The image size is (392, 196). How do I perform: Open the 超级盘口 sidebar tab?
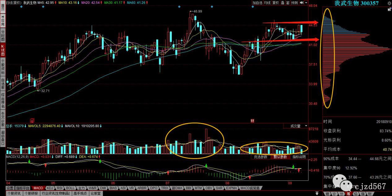[3, 138]
